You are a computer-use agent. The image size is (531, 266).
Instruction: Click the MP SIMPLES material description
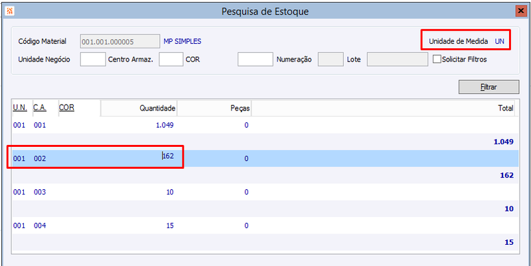click(182, 42)
